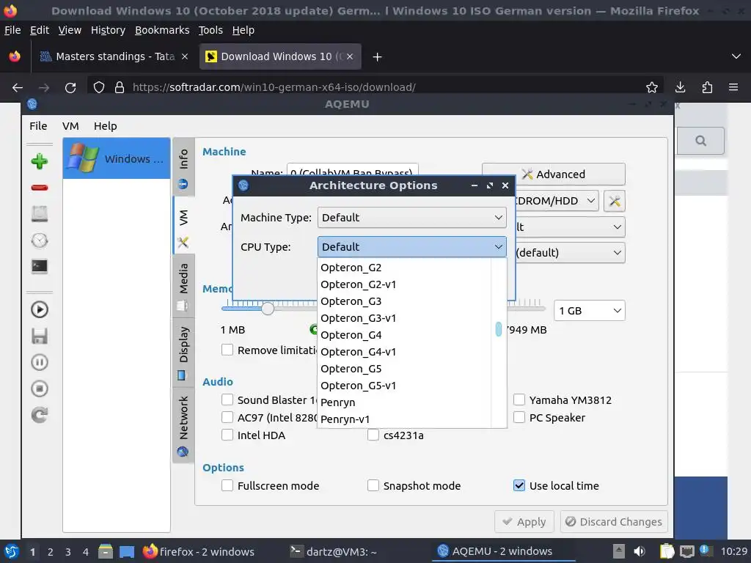Enable cs4231a audio checkbox
This screenshot has height=563, width=751.
coord(373,435)
